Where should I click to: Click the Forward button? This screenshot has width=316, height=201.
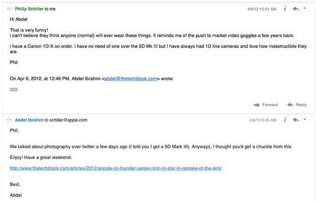270,105
